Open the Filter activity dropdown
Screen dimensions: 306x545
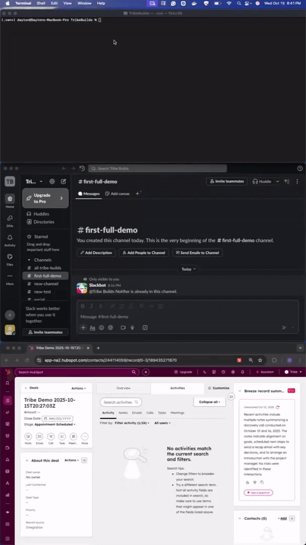(132, 423)
